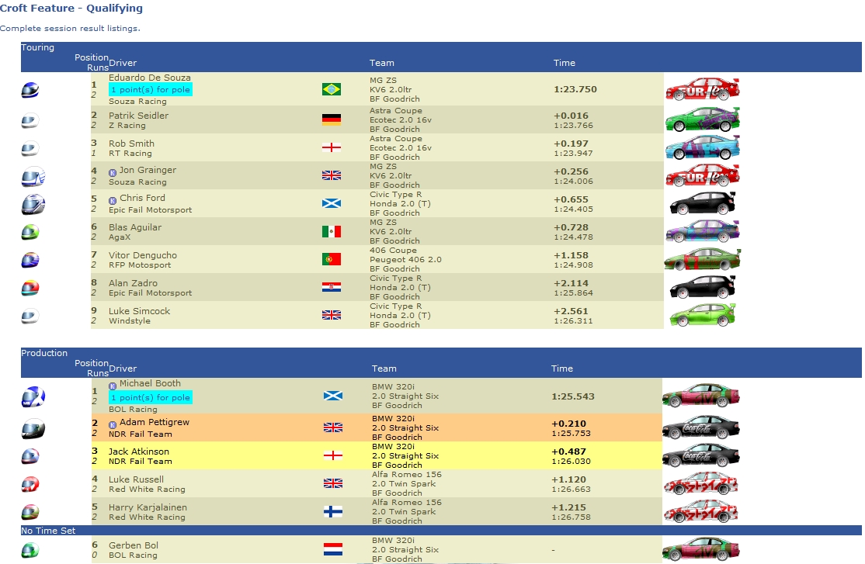The width and height of the screenshot is (865, 564).
Task: Click K badge beside Michael Booth
Action: coord(113,386)
